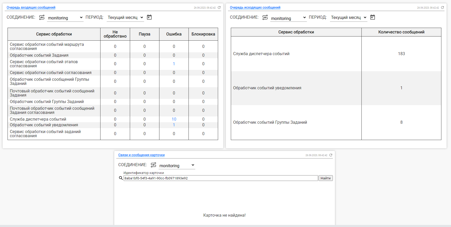Click 'Количество сообщений' column header
This screenshot has width=451, height=227.
[x=401, y=32]
